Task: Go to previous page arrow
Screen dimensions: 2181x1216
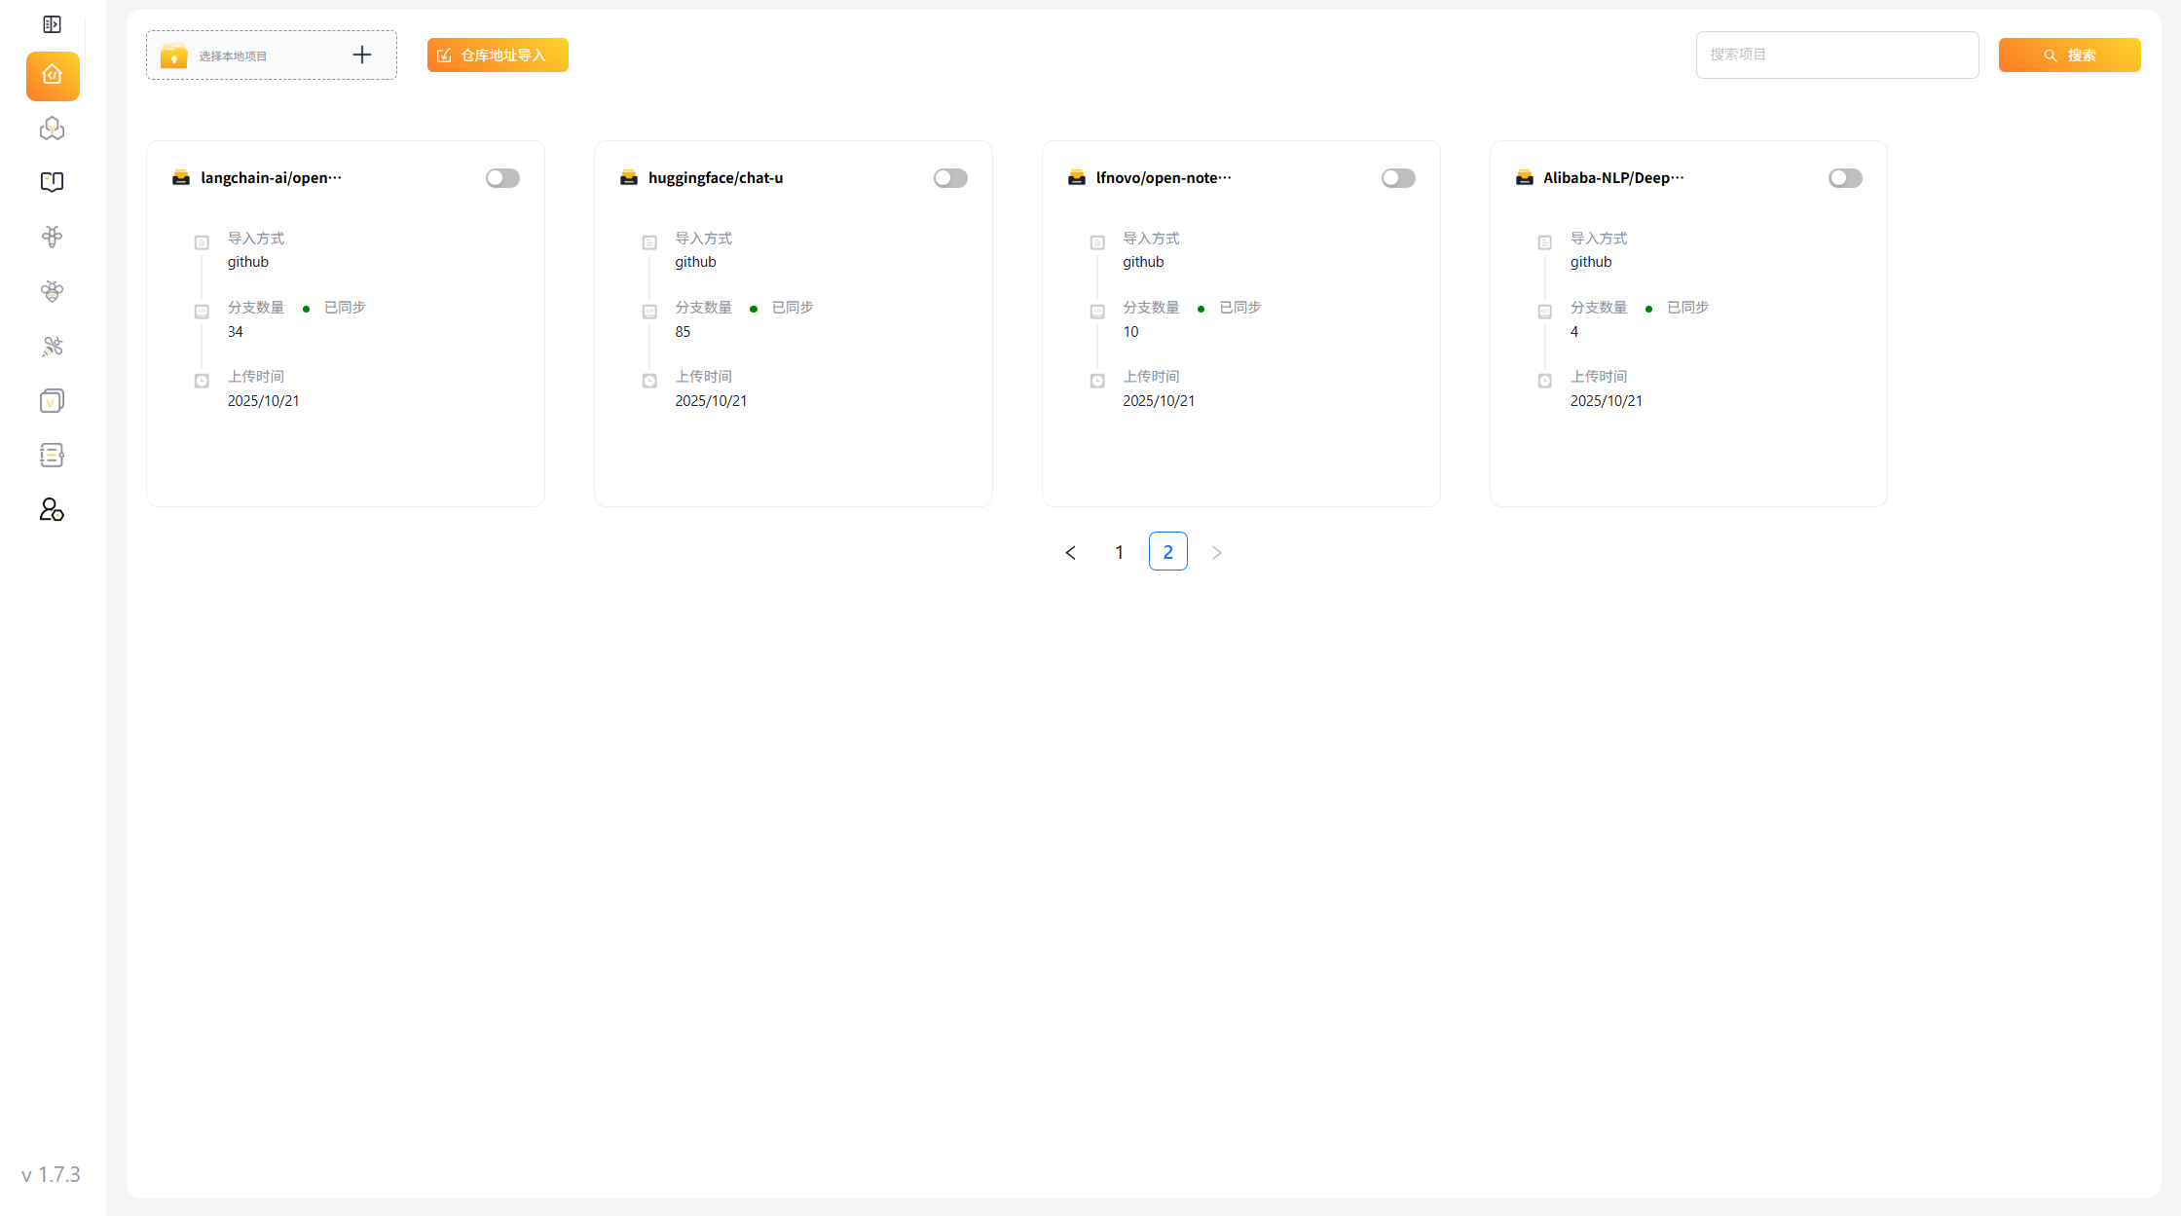Action: pos(1071,552)
